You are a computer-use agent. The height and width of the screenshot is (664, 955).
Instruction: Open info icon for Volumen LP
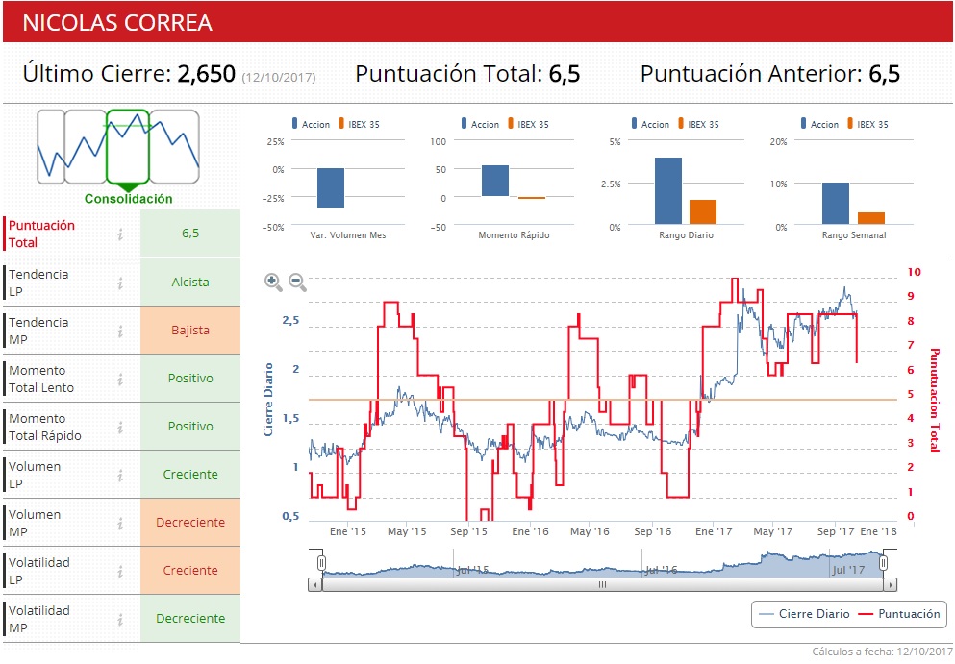pyautogui.click(x=120, y=475)
